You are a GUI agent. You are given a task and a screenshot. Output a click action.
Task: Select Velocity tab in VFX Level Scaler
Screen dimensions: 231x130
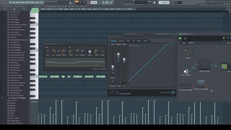[x=114, y=41]
